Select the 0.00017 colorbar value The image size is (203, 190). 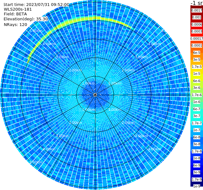click(197, 39)
